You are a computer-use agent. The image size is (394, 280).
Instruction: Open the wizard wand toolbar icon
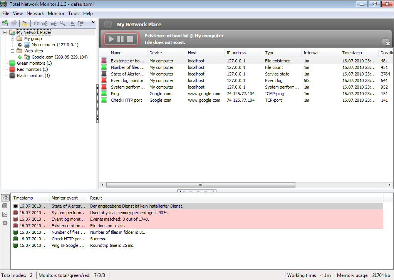pyautogui.click(x=25, y=23)
